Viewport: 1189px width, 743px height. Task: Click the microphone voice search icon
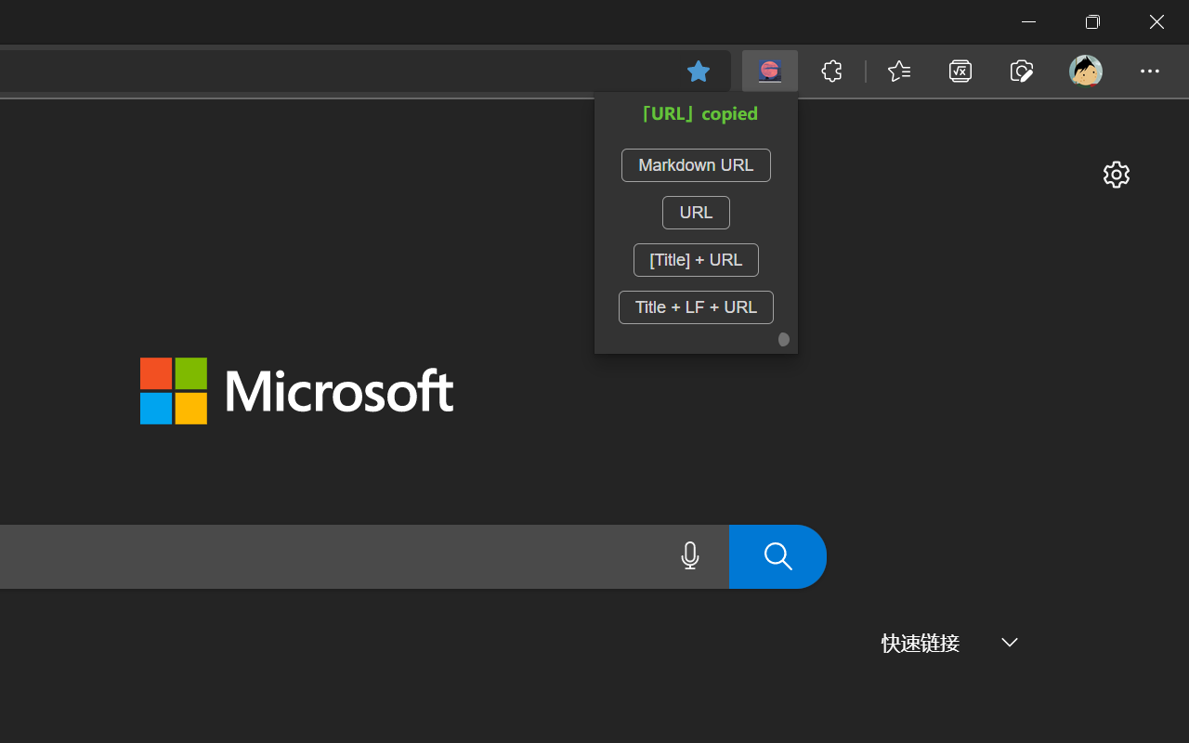tap(689, 556)
